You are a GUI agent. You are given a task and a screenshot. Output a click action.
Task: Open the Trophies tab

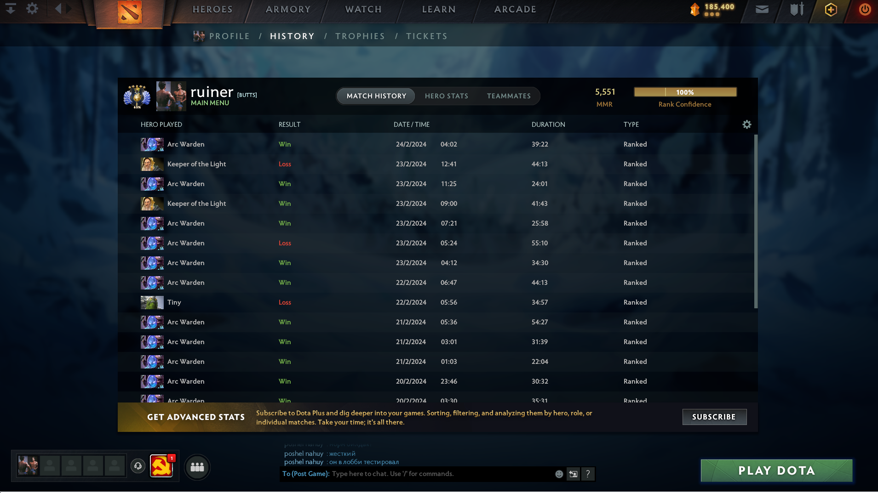point(360,36)
